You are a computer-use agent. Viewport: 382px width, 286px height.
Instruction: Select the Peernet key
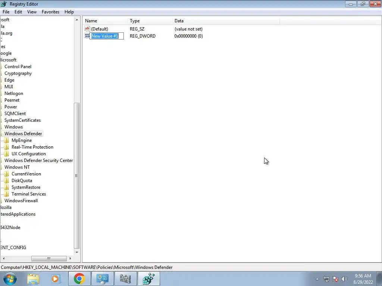[x=12, y=100]
